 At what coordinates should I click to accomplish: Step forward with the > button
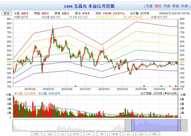tap(128, 134)
